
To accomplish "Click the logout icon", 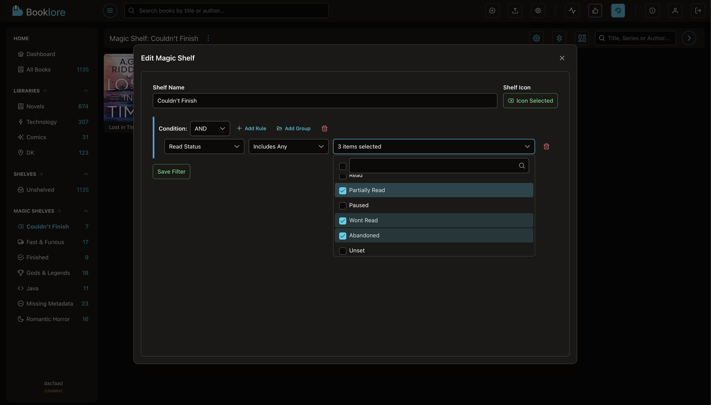I will coord(698,10).
